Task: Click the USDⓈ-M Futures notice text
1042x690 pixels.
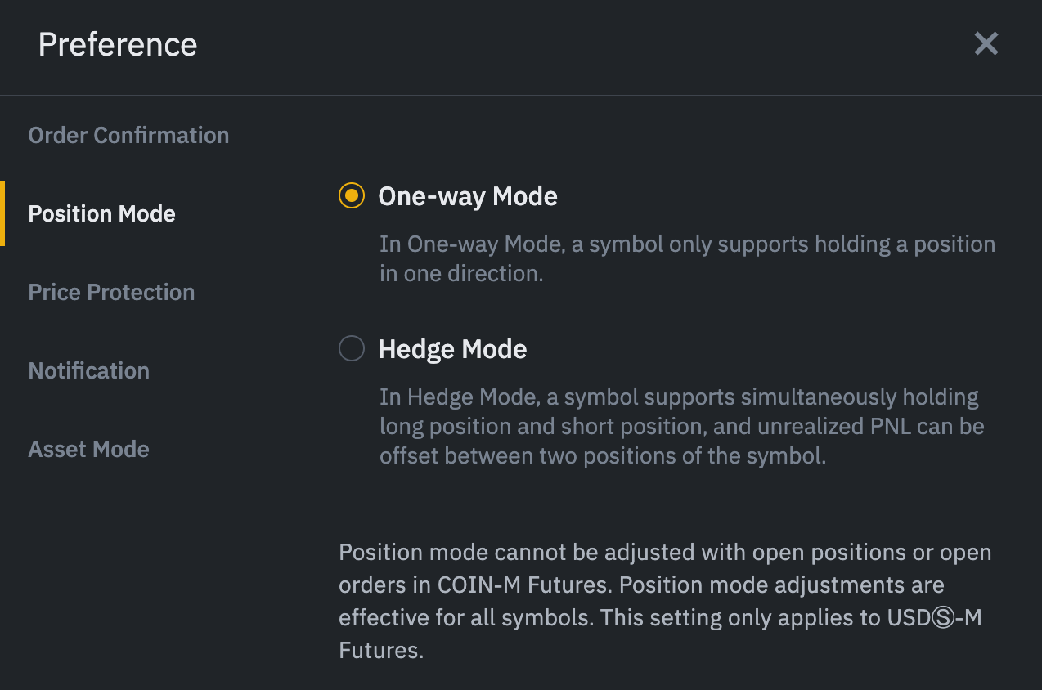Action: [664, 601]
